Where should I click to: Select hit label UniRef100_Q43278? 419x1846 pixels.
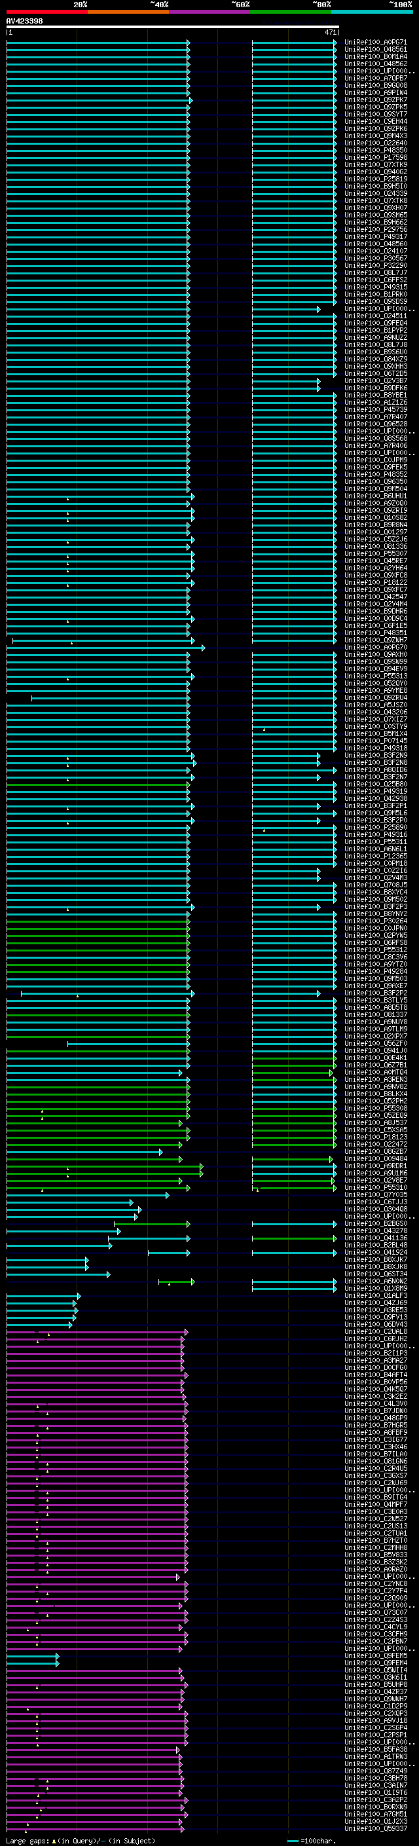pos(376,1230)
